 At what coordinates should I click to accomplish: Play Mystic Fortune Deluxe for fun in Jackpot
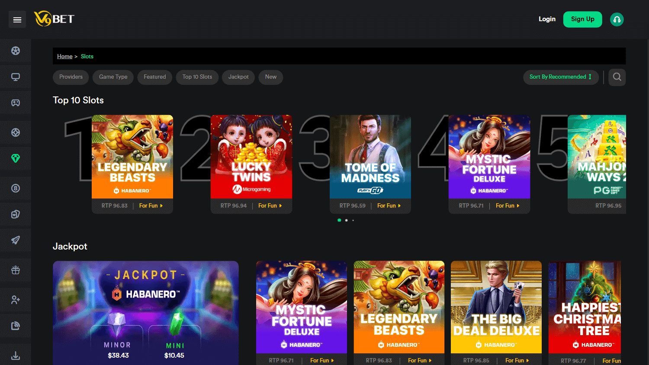pyautogui.click(x=322, y=360)
